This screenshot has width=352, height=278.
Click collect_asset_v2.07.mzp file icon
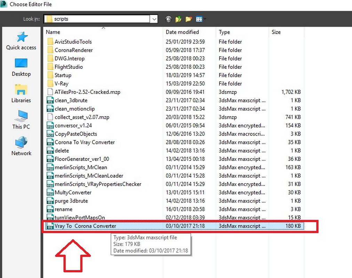50,117
